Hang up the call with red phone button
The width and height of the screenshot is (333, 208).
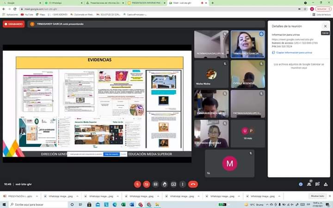(193, 184)
